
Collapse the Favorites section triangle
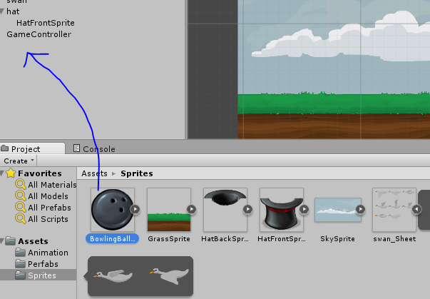point(2,173)
